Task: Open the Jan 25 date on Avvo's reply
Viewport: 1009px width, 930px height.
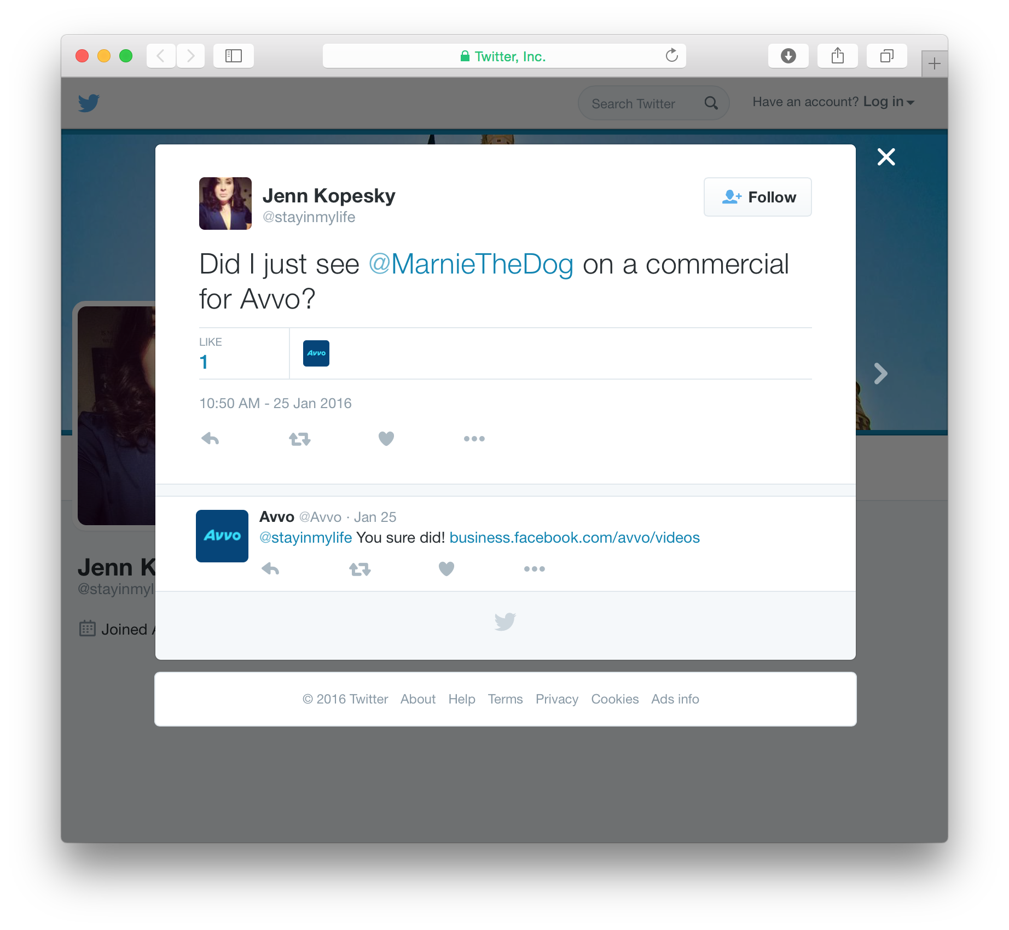Action: (375, 517)
